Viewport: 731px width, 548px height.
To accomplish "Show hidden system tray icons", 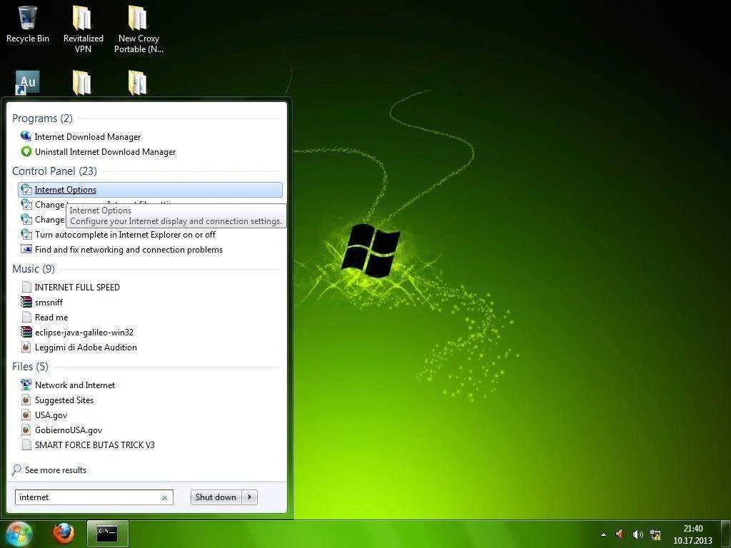I will pos(604,534).
